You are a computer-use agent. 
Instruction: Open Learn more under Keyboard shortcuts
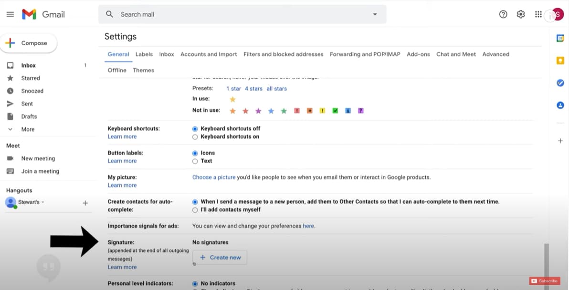(x=122, y=137)
